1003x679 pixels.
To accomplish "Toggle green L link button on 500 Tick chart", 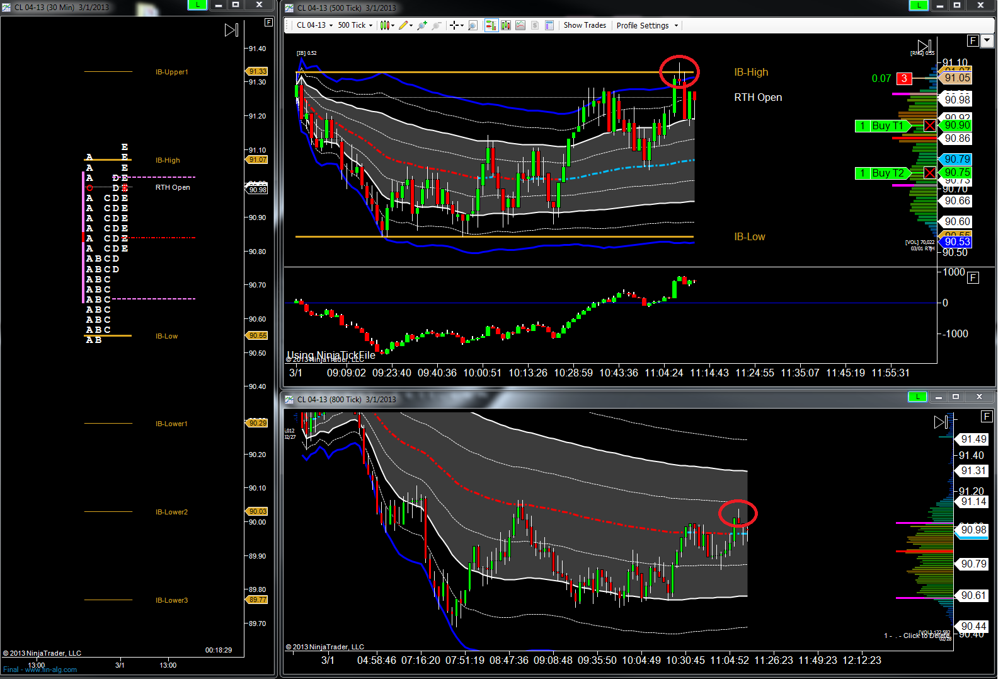I will (x=919, y=5).
